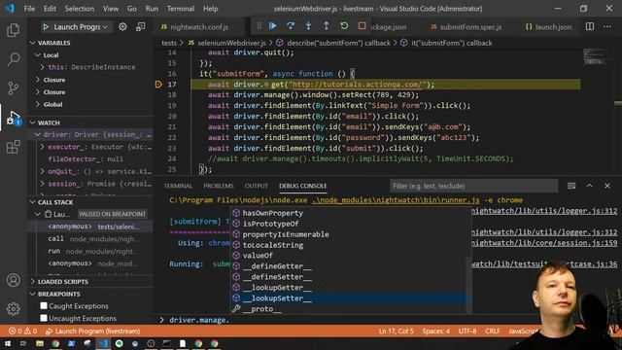Split the editor to the right
This screenshot has height=350, width=622.
point(590,26)
